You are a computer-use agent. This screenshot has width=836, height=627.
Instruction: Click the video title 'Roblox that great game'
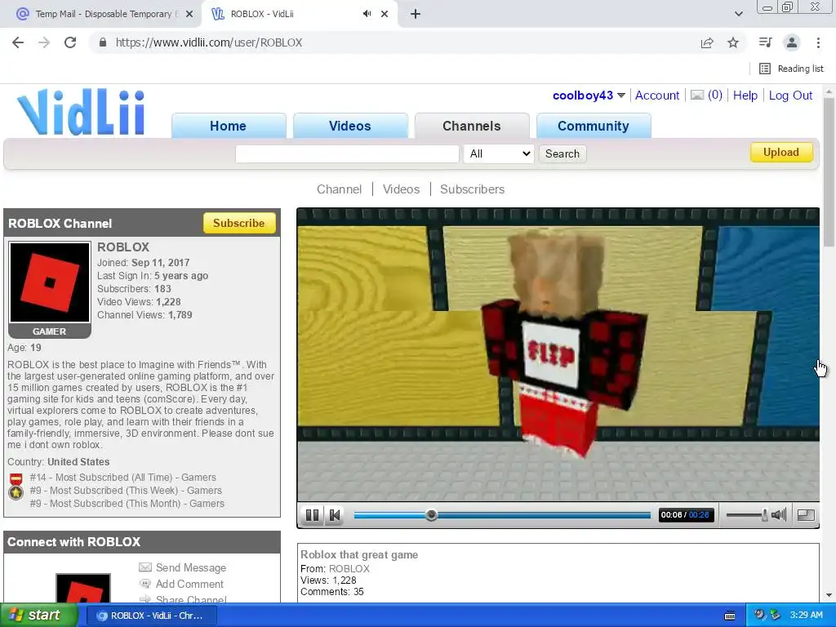coord(359,554)
